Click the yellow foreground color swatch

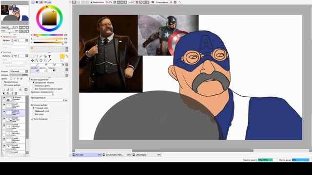click(62, 56)
